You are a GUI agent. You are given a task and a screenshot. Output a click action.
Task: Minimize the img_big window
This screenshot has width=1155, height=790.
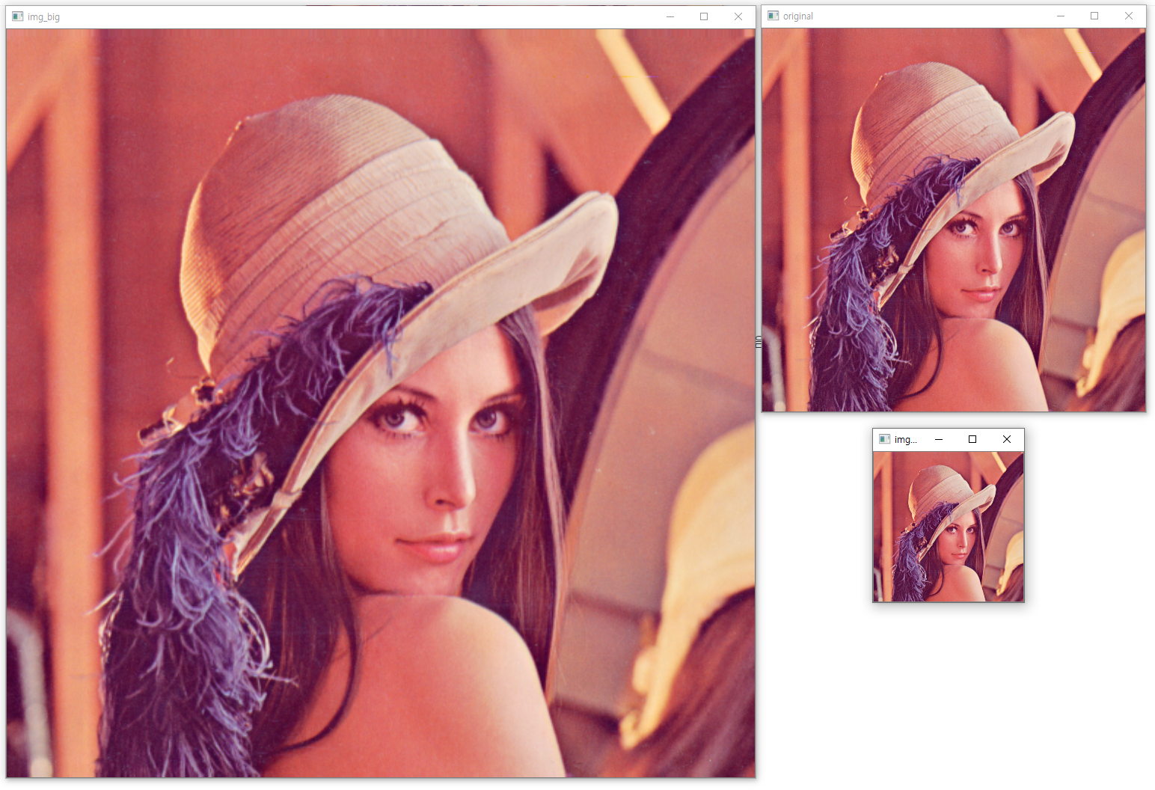(670, 16)
